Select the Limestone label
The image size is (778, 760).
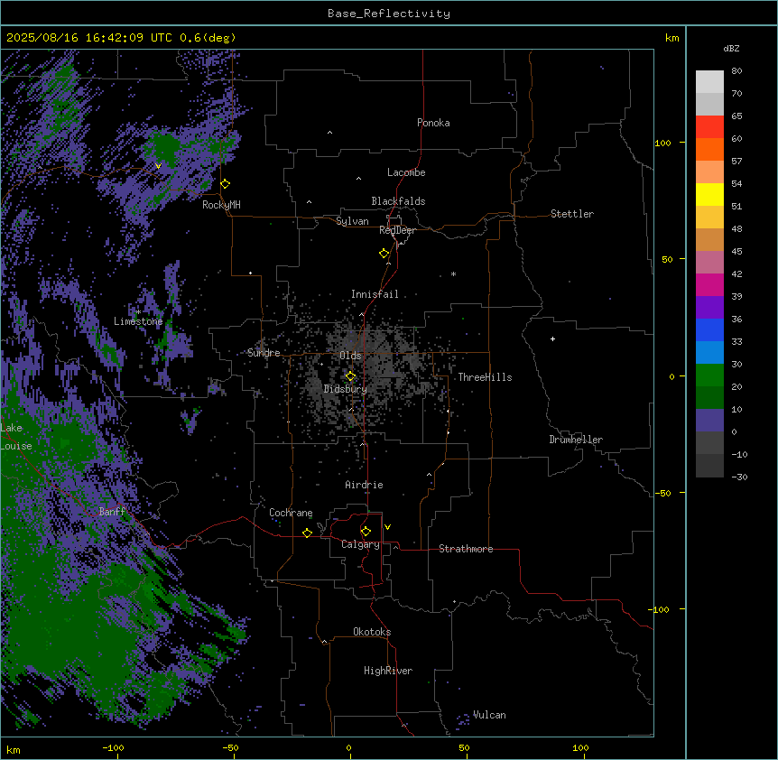(138, 321)
